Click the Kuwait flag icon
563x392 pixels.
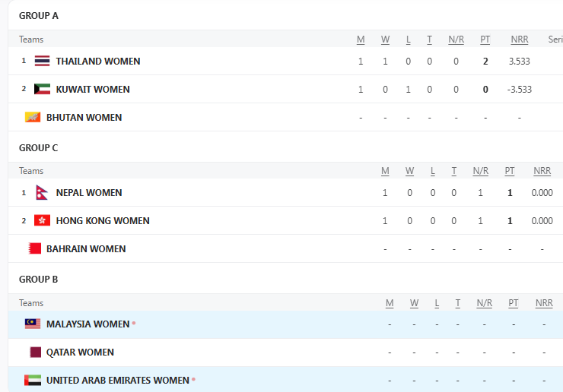[42, 89]
